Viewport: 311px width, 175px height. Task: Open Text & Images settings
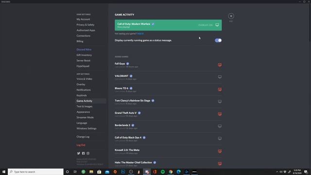click(x=84, y=106)
